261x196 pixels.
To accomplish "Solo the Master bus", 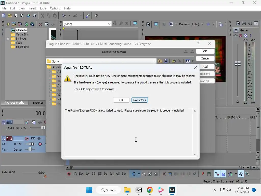I will click(x=251, y=35).
